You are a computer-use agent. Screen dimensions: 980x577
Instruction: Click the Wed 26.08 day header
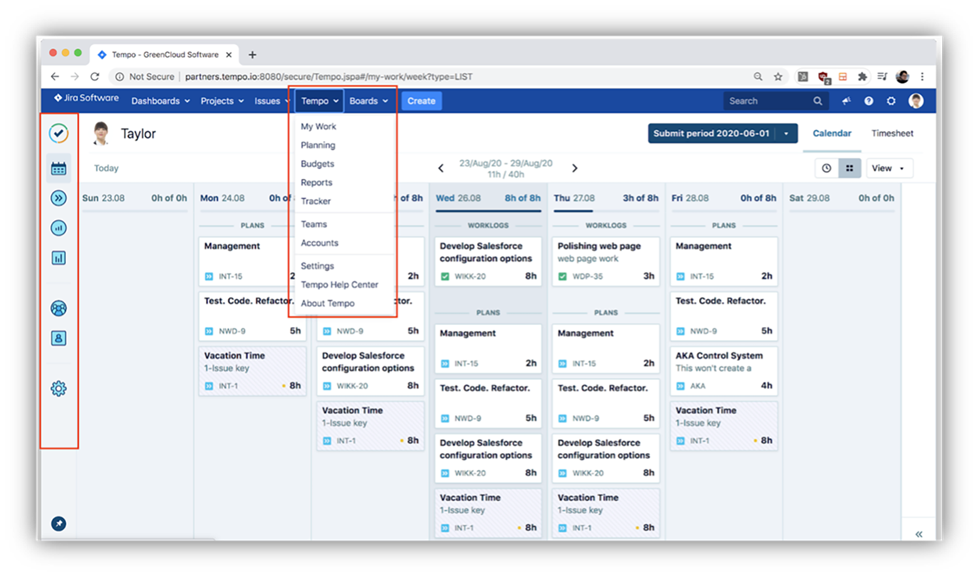click(x=488, y=198)
